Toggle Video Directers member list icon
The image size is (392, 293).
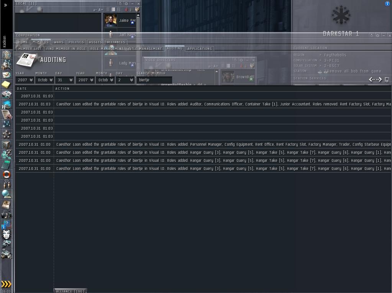click(x=252, y=66)
